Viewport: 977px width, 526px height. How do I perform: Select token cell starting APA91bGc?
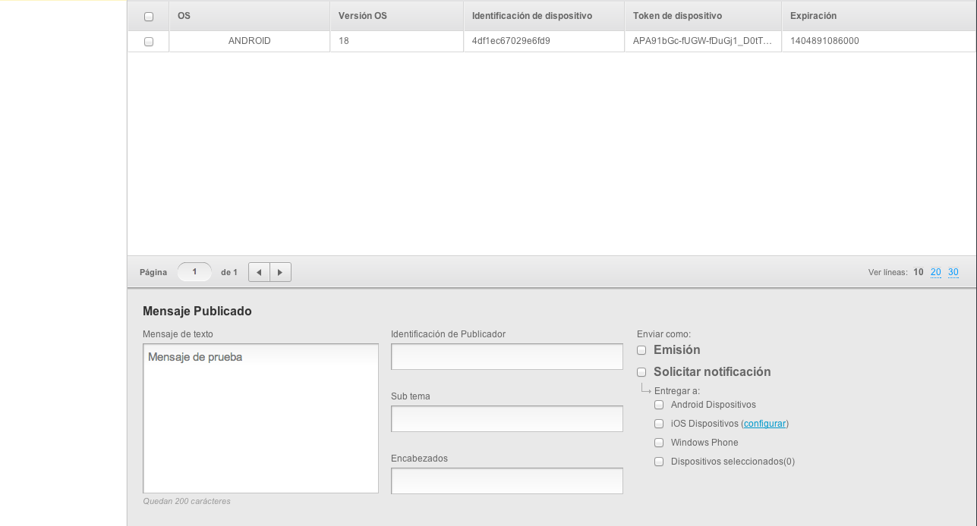click(703, 41)
